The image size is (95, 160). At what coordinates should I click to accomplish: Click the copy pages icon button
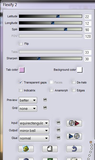tap(50, 149)
